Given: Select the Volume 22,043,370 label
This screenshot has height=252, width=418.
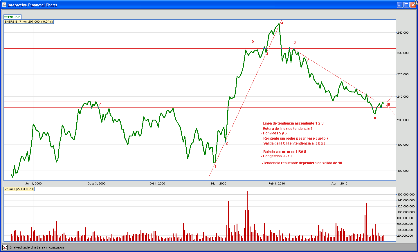Looking at the screenshot, I should tap(19, 189).
